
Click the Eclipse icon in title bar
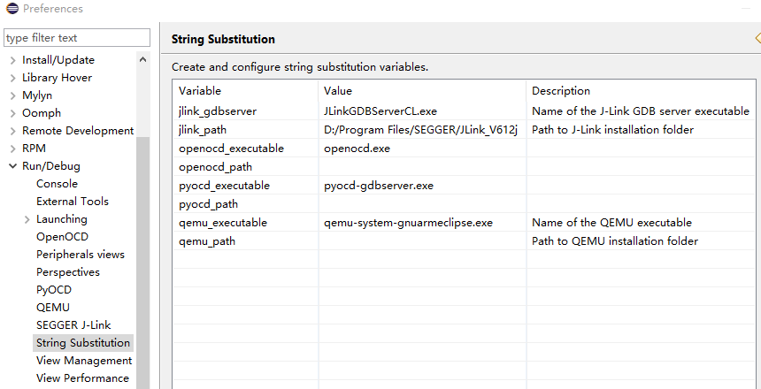pos(12,8)
